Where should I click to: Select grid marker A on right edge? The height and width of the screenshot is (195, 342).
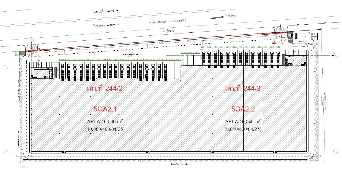click(x=336, y=55)
